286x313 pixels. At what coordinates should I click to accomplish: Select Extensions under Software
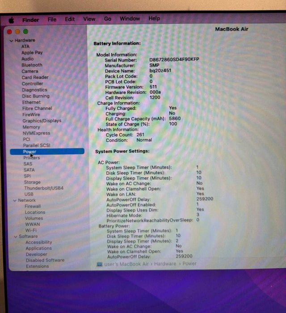(37, 266)
